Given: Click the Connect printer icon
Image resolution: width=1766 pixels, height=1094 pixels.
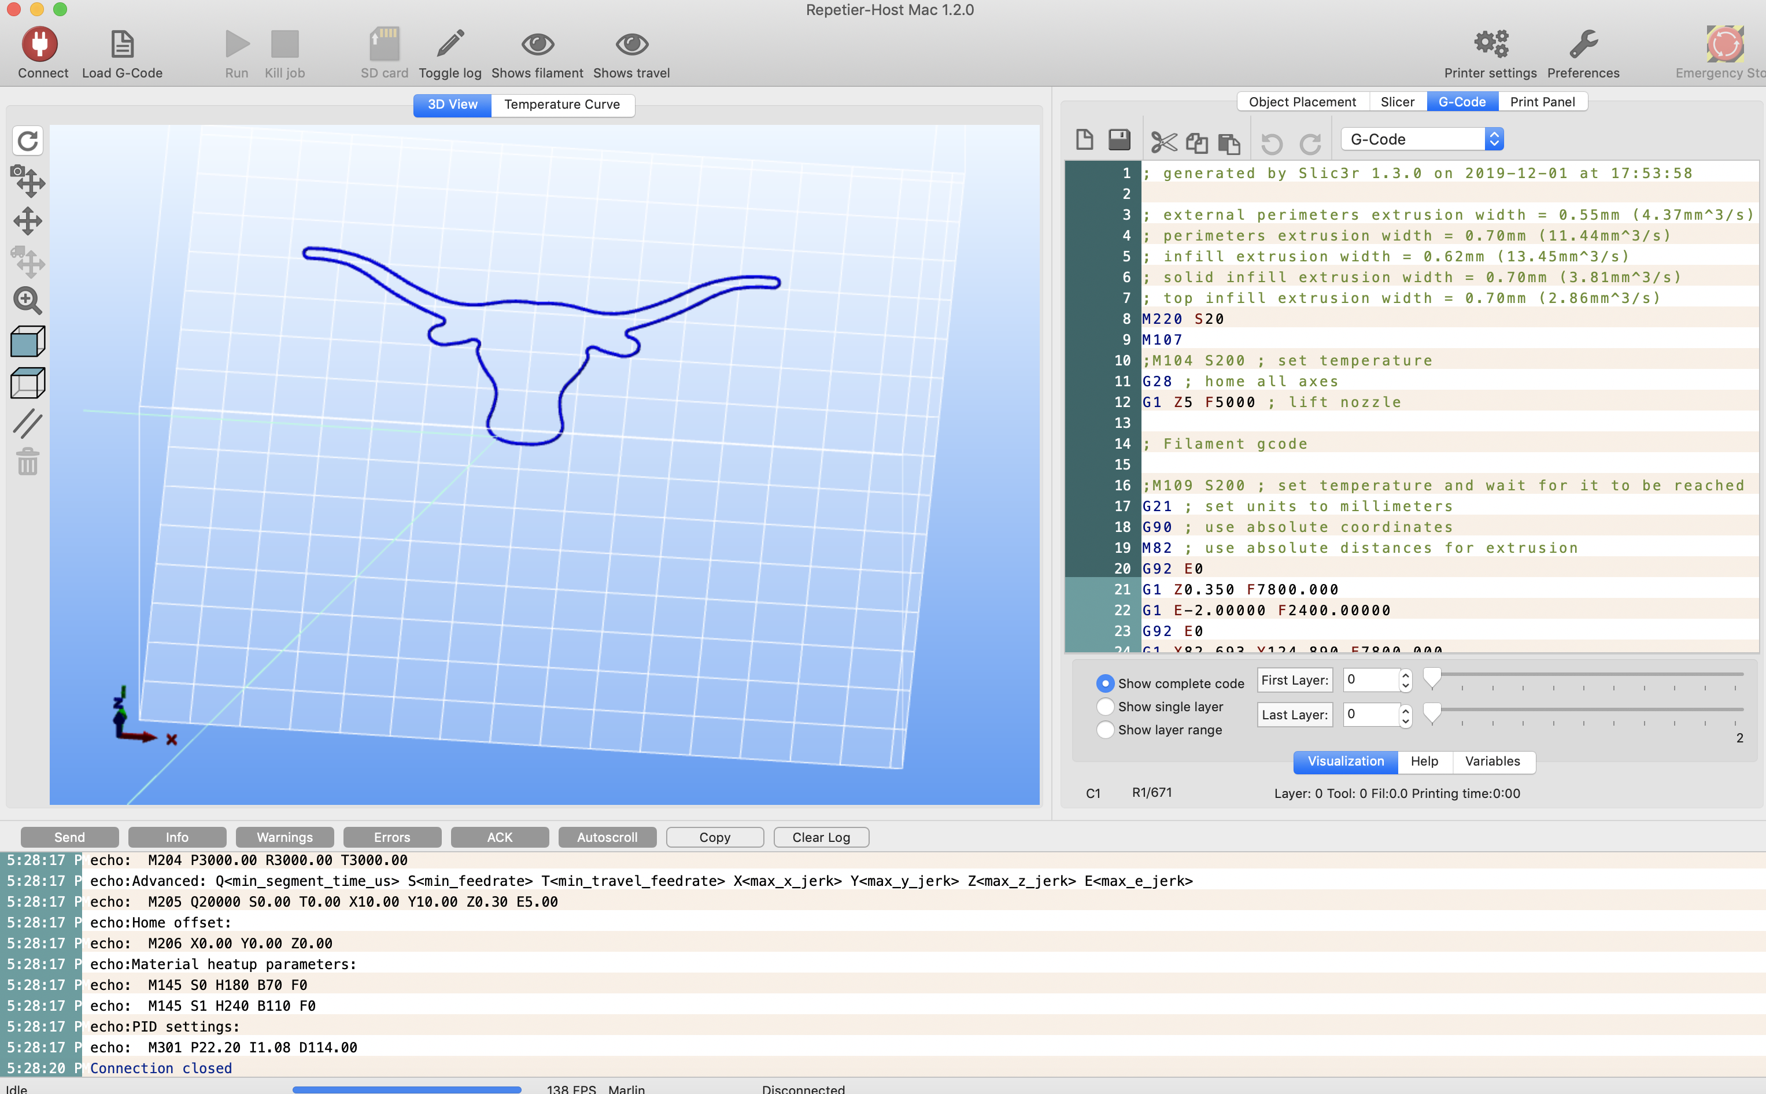Looking at the screenshot, I should click(40, 44).
